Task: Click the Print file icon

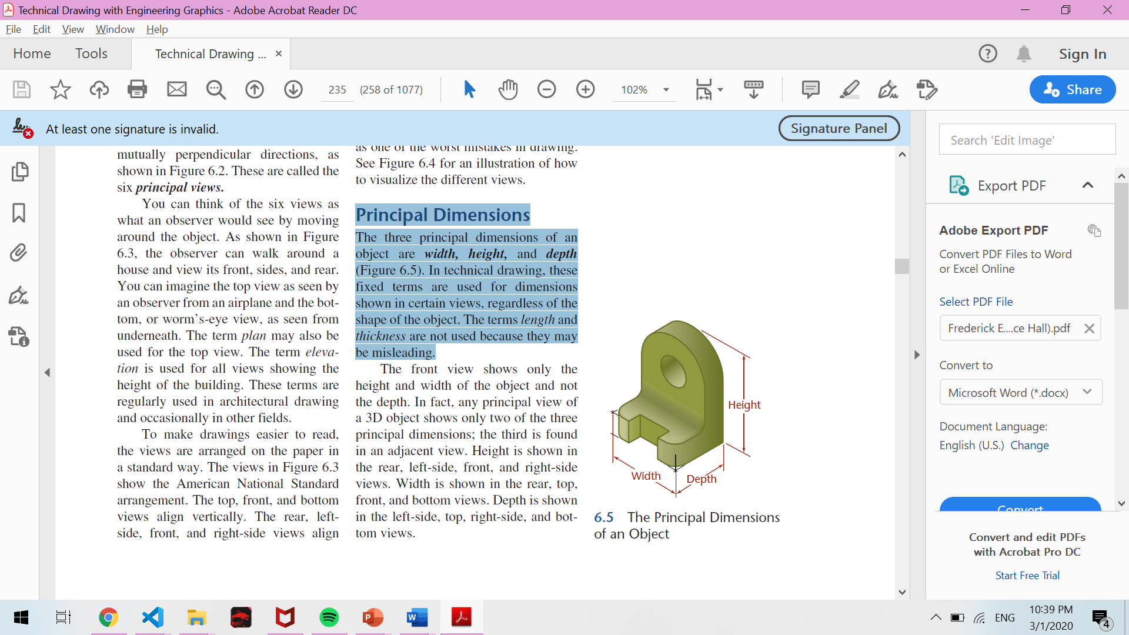Action: (x=137, y=89)
